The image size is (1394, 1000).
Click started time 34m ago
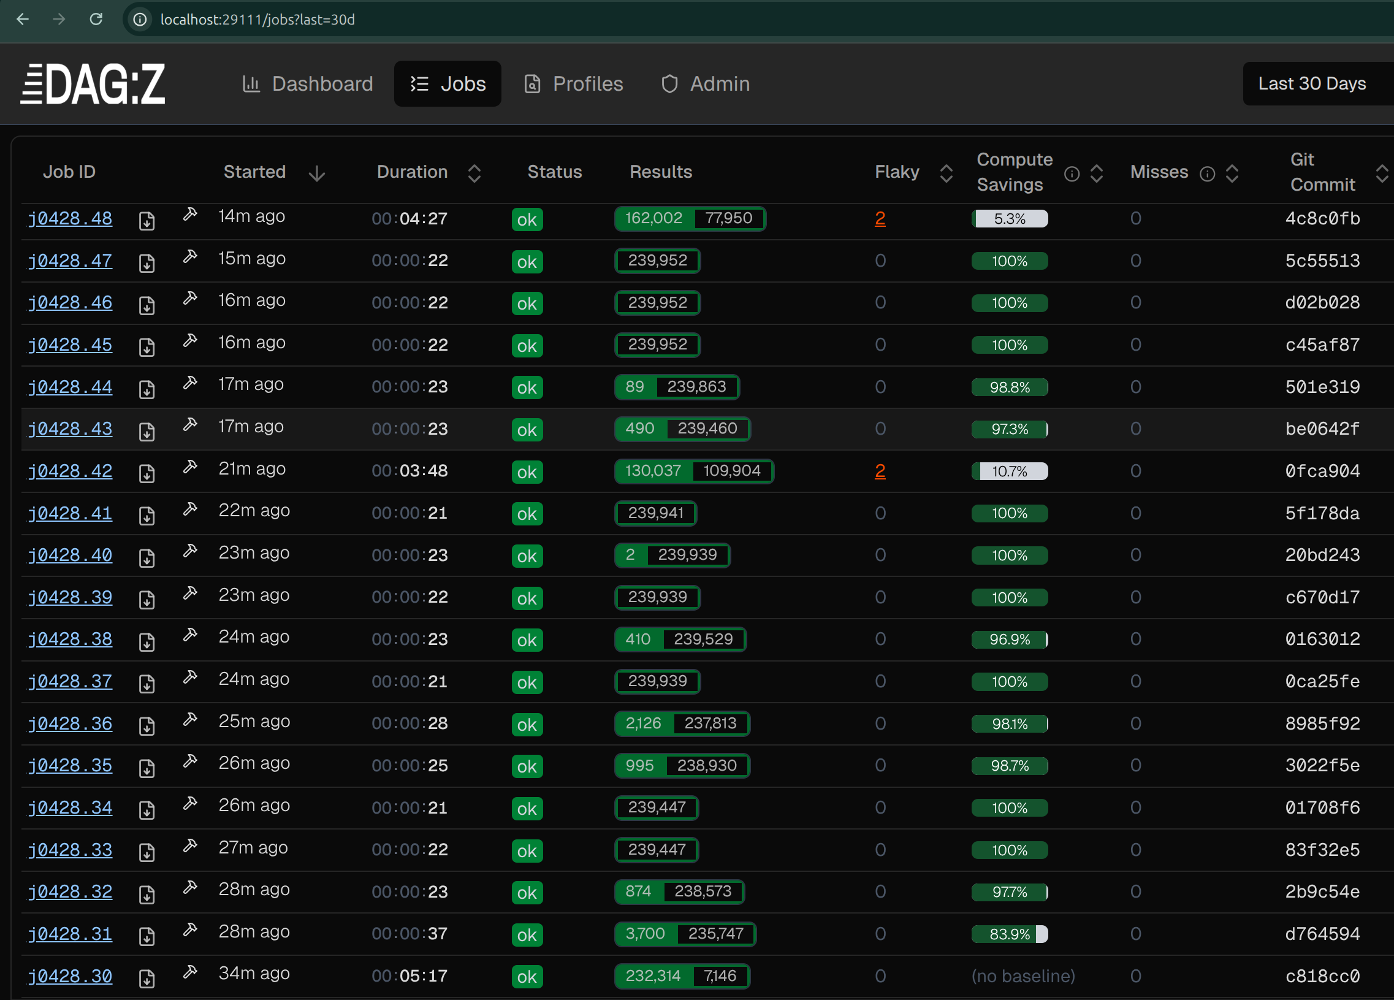[254, 974]
